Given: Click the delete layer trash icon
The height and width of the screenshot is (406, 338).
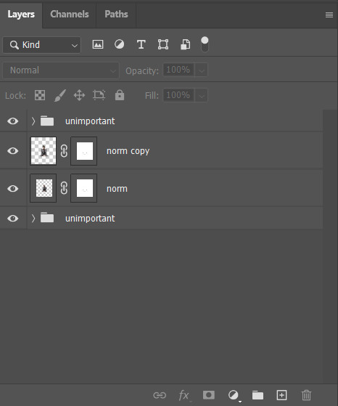Looking at the screenshot, I should pyautogui.click(x=307, y=395).
